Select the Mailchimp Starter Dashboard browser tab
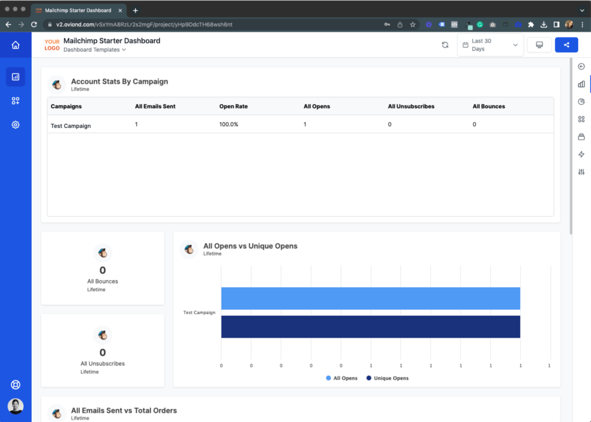Screen dimensions: 591x422 [78, 10]
